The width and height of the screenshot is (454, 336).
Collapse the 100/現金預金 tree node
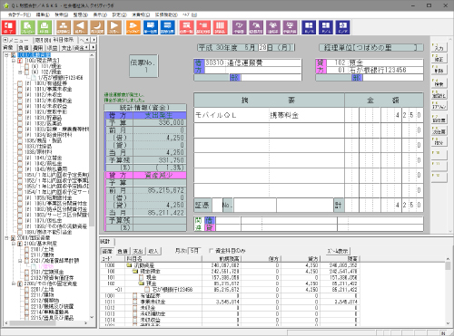14,61
